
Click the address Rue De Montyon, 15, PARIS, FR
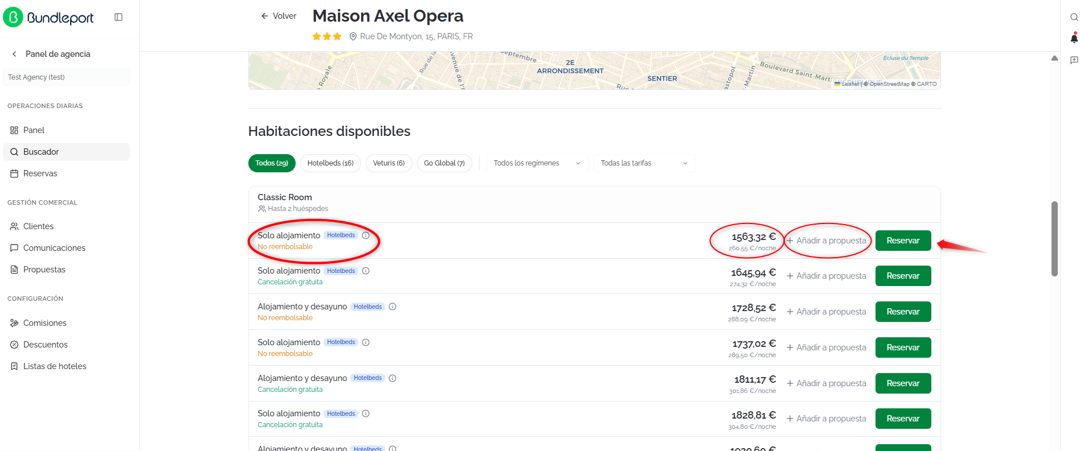pos(416,36)
